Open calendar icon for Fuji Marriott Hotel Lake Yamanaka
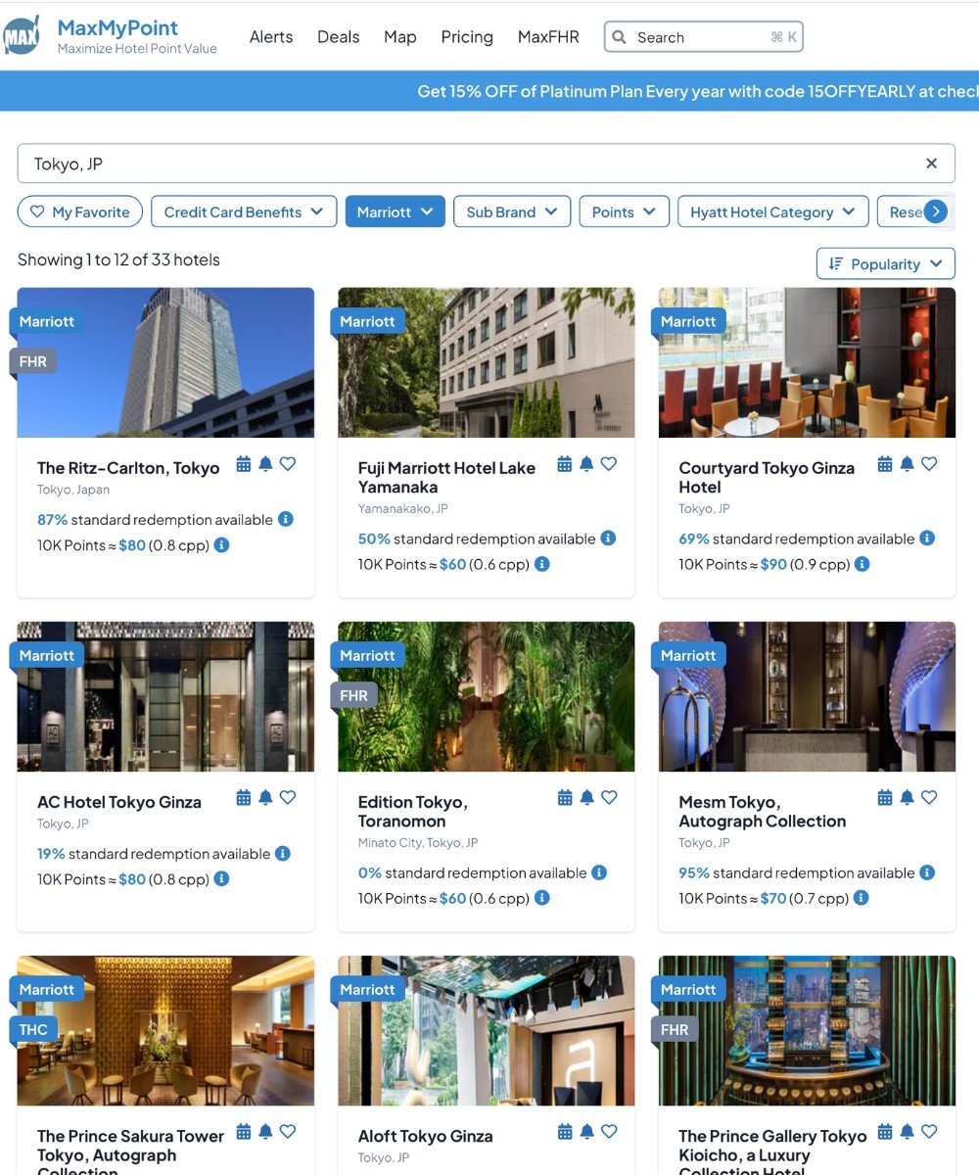The height and width of the screenshot is (1175, 979). coord(565,464)
